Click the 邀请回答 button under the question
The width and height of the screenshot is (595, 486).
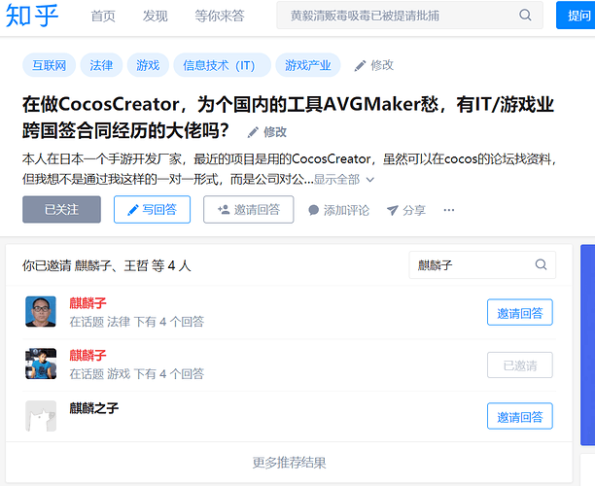pyautogui.click(x=249, y=209)
